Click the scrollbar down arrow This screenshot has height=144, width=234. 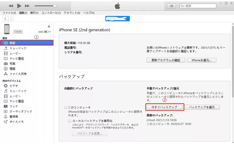click(233, 142)
